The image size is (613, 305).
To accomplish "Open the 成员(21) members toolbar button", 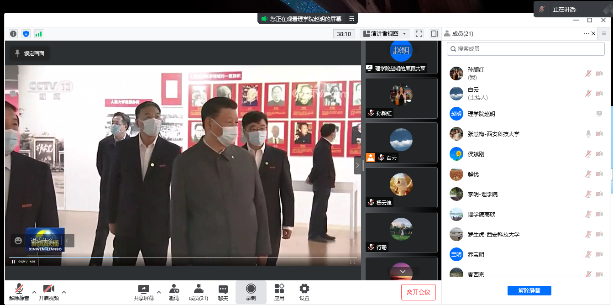I will click(199, 292).
